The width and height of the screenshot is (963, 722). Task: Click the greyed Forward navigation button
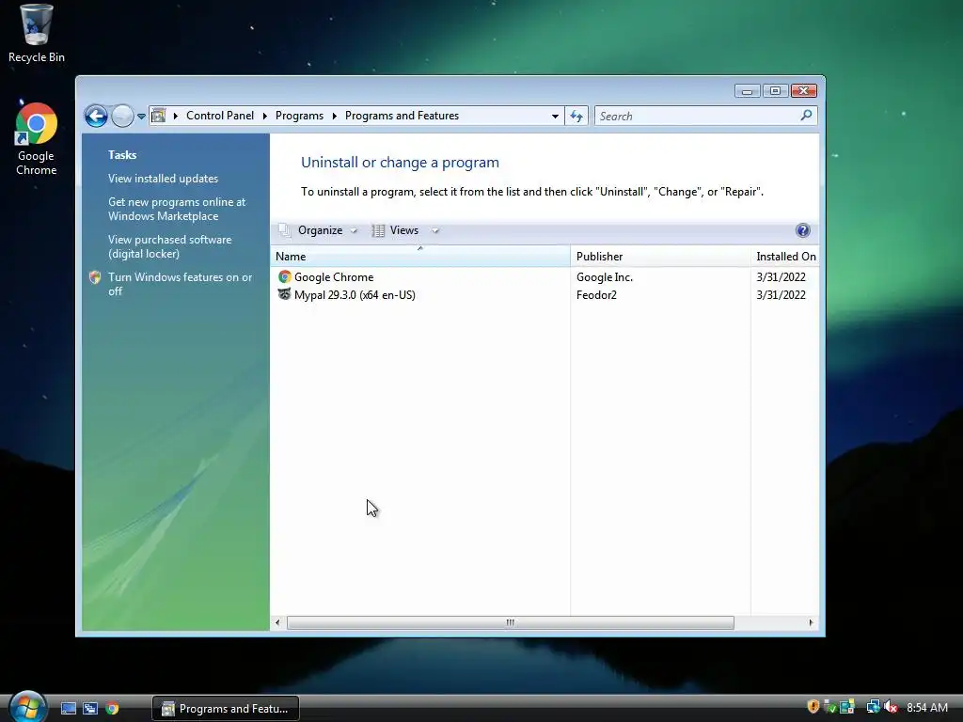click(x=122, y=116)
